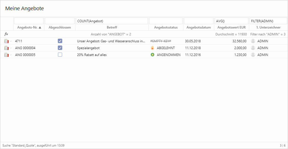Uncheck Abgeschlossen for quote 4711
The height and width of the screenshot is (149, 288).
click(60, 41)
